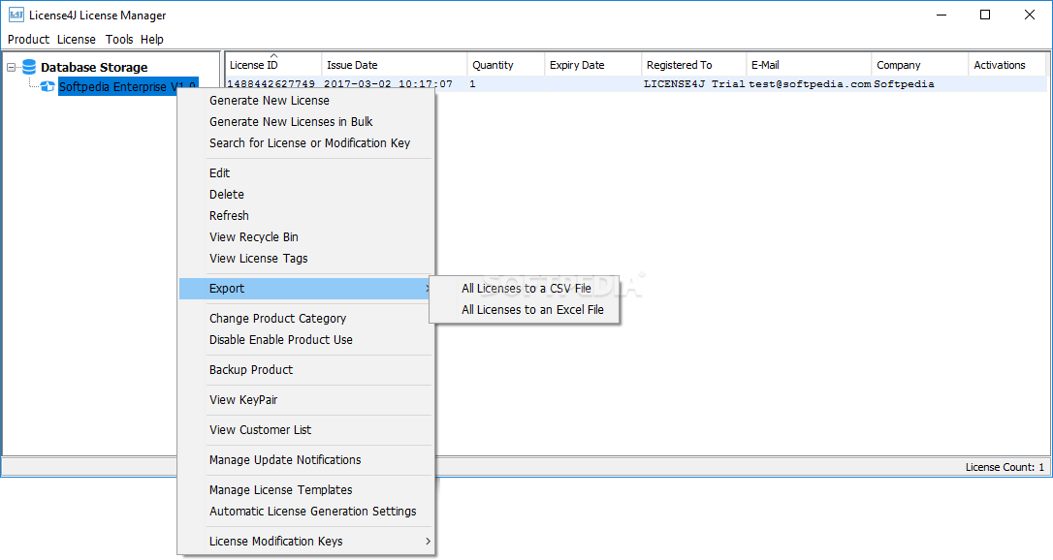Viewport: 1053px width, 560px height.
Task: Open the Tools menu
Action: (119, 39)
